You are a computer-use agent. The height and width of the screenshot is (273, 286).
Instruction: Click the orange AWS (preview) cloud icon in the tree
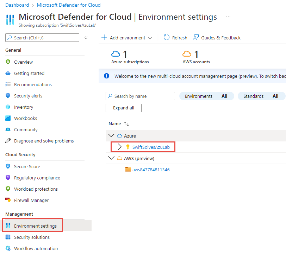click(x=119, y=158)
